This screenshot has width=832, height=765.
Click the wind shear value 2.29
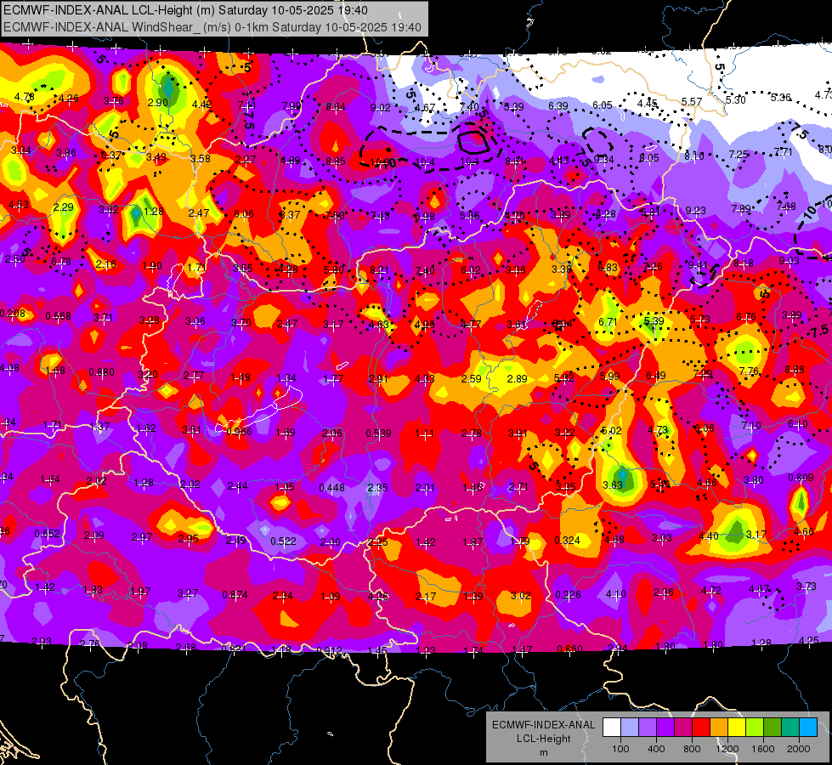63,207
